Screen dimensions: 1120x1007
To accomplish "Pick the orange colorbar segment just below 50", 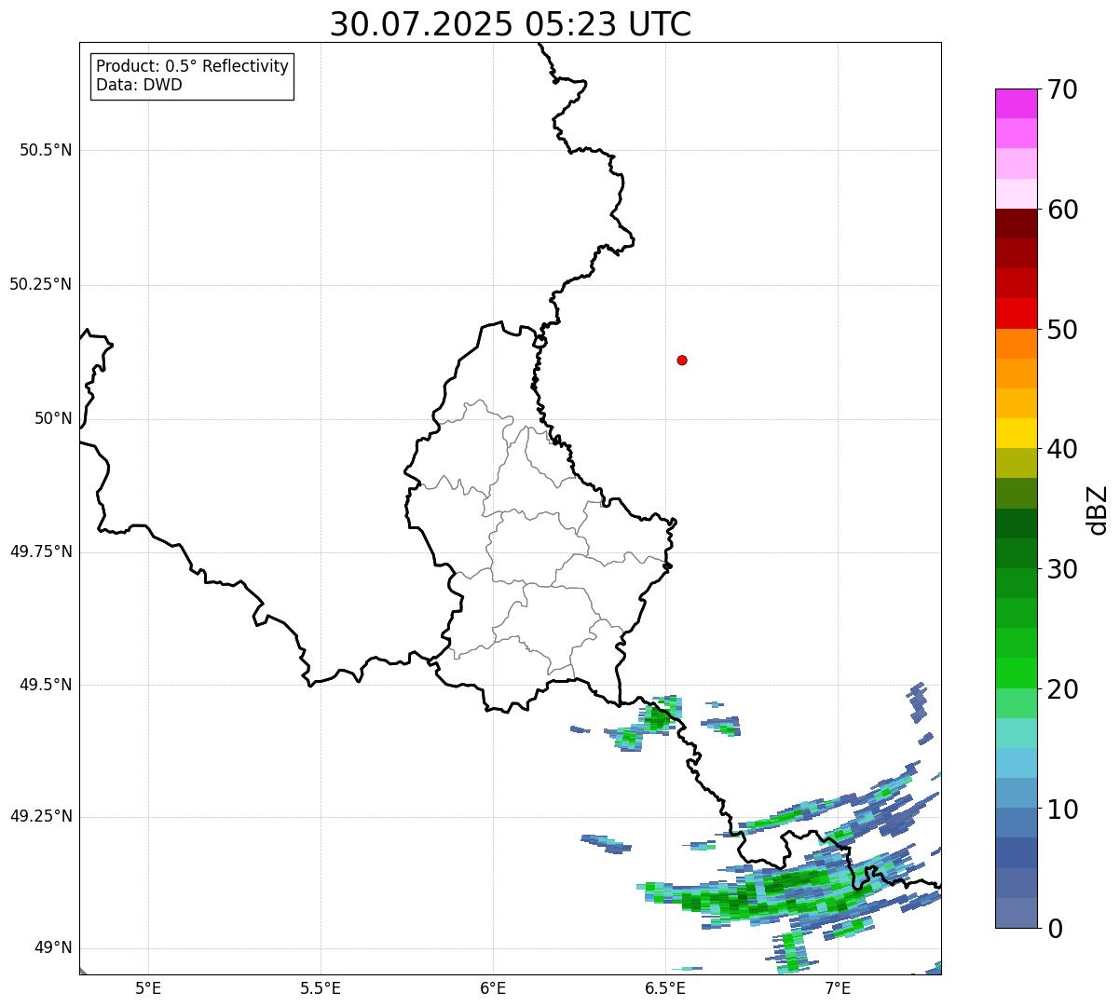I will coord(1016,344).
